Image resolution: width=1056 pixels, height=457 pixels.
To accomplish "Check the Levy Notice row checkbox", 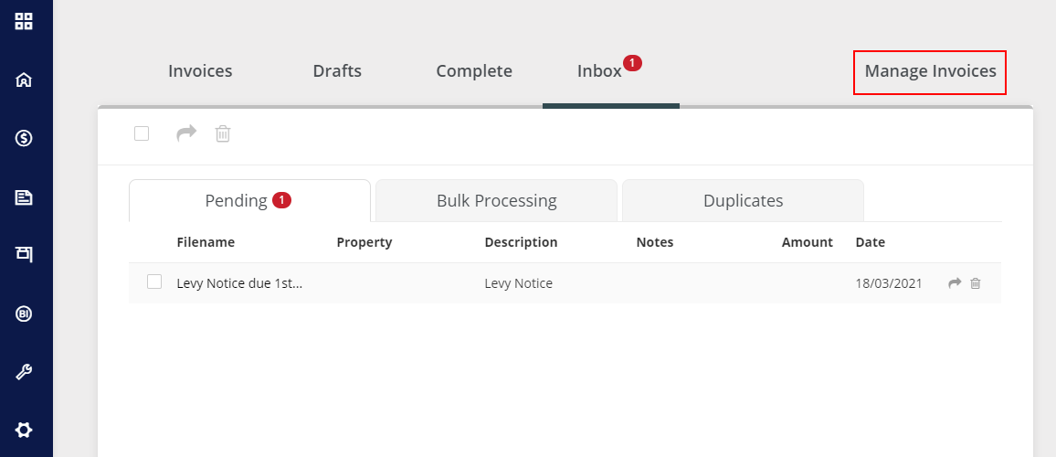I will (x=154, y=282).
